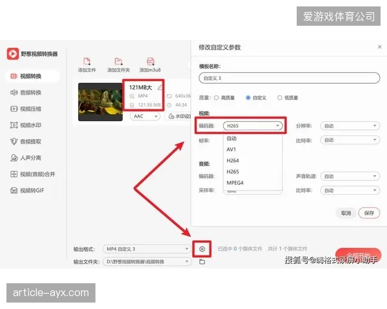Click the gear icon for custom parameters

tap(202, 249)
